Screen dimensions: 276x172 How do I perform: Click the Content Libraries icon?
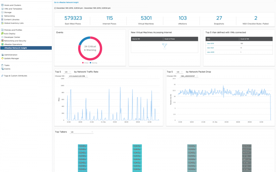(x=2, y=20)
